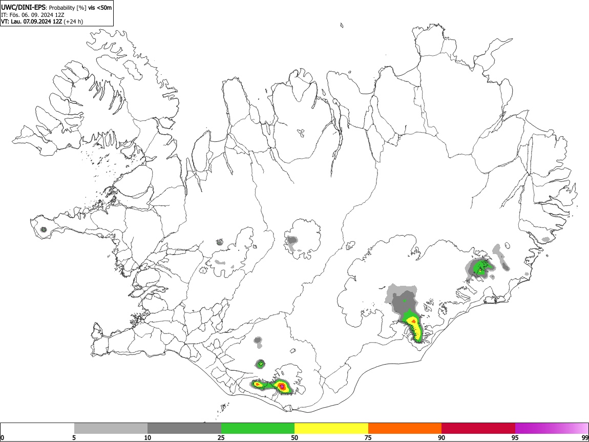Screen dimensions: 589x442
Task: Click the legend label '95'
Action: coord(515,438)
